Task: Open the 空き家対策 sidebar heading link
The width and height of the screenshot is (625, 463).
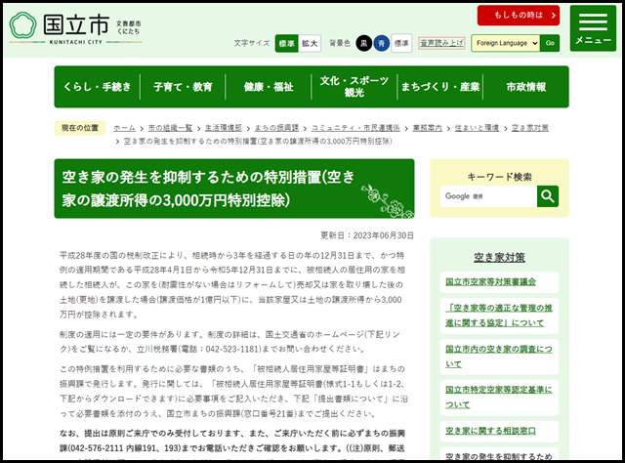Action: (x=499, y=257)
